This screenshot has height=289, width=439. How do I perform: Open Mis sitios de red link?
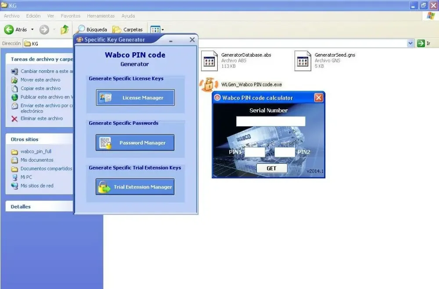pyautogui.click(x=37, y=186)
